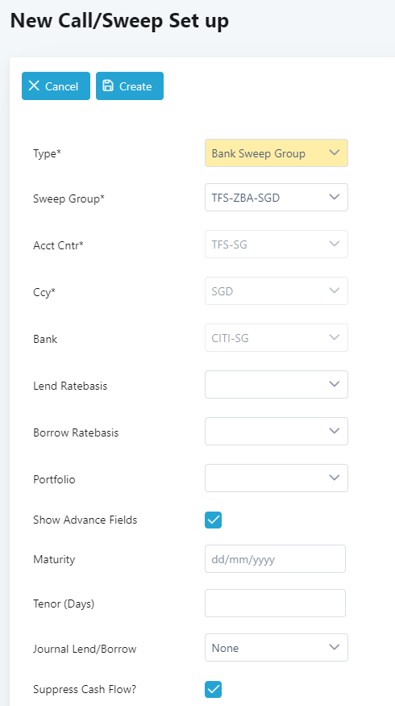Click into the Tenor (Days) field
Screen dimensions: 395x706
point(275,603)
